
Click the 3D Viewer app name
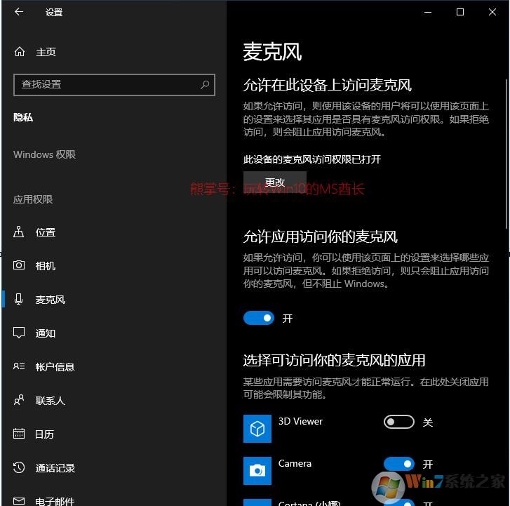[x=300, y=421]
